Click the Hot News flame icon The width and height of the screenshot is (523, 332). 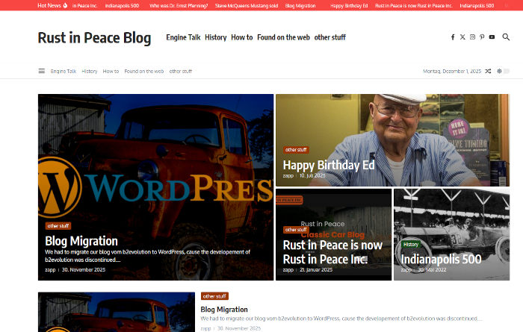pos(66,5)
